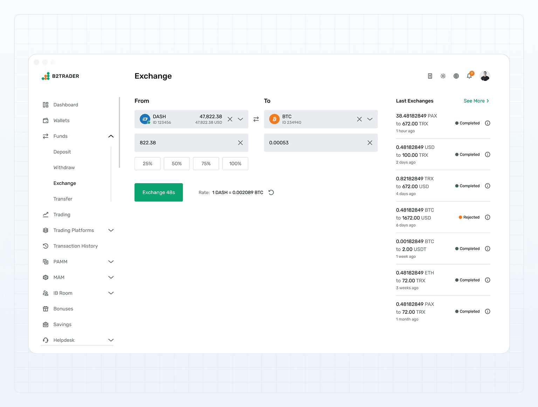Viewport: 538px width, 407px height.
Task: Clear the 822.38 amount field
Action: pyautogui.click(x=241, y=143)
